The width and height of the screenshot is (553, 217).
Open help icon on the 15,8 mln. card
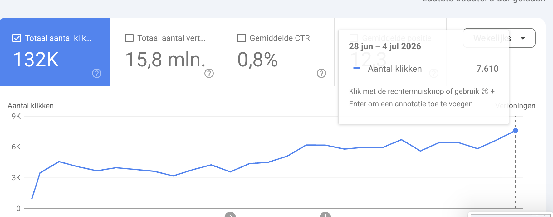pyautogui.click(x=209, y=73)
